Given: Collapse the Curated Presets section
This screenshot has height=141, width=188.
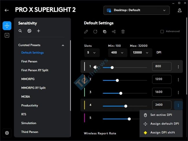Looking at the screenshot, I should coord(63,45).
